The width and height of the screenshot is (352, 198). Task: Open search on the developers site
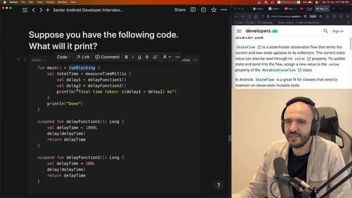click(326, 31)
